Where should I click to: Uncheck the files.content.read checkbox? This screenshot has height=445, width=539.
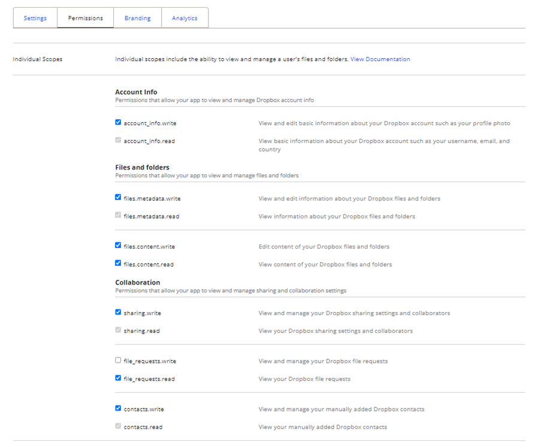coord(118,263)
